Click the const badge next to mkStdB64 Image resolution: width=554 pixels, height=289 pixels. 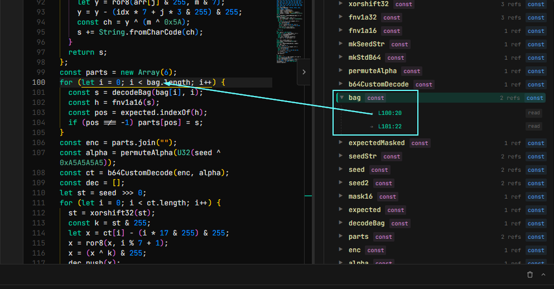(x=396, y=58)
